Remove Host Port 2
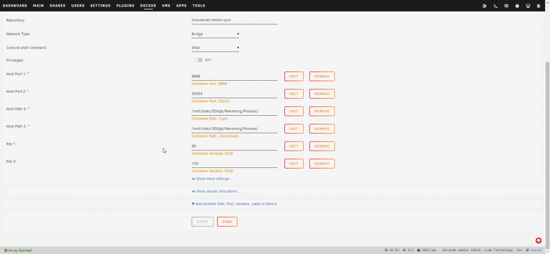Screen dimensions: 550x254 coord(322,94)
